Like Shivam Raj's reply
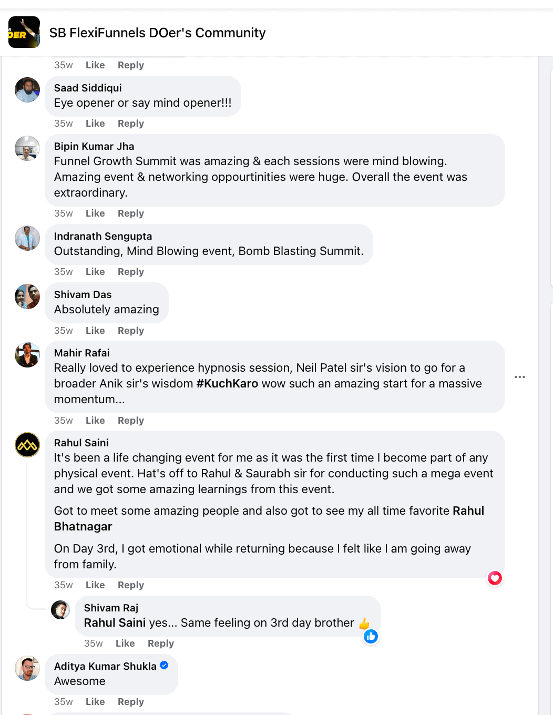Image resolution: width=553 pixels, height=715 pixels. pos(125,643)
